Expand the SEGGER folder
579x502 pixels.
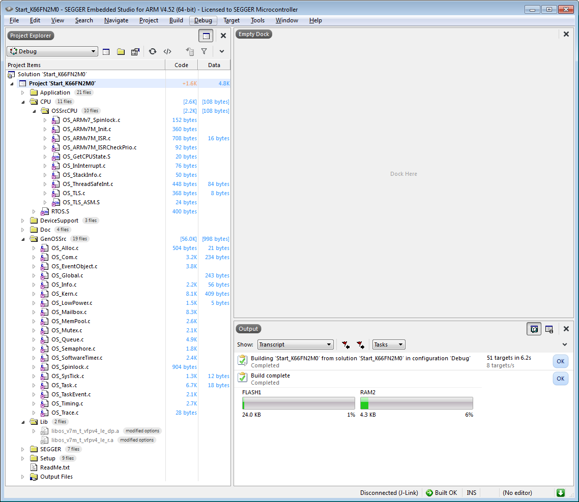[22, 449]
